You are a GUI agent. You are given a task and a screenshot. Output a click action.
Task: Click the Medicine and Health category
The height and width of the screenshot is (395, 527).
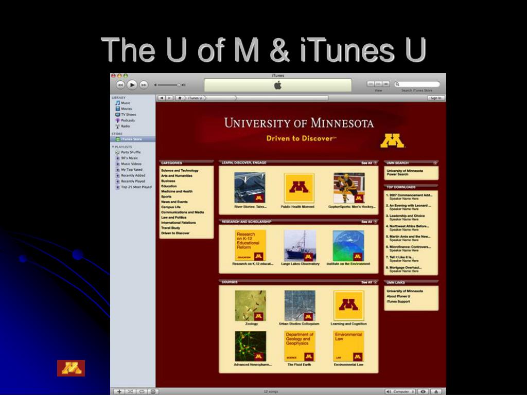[177, 191]
